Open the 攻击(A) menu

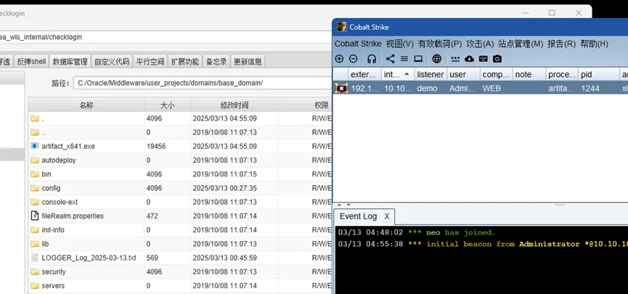tap(479, 44)
